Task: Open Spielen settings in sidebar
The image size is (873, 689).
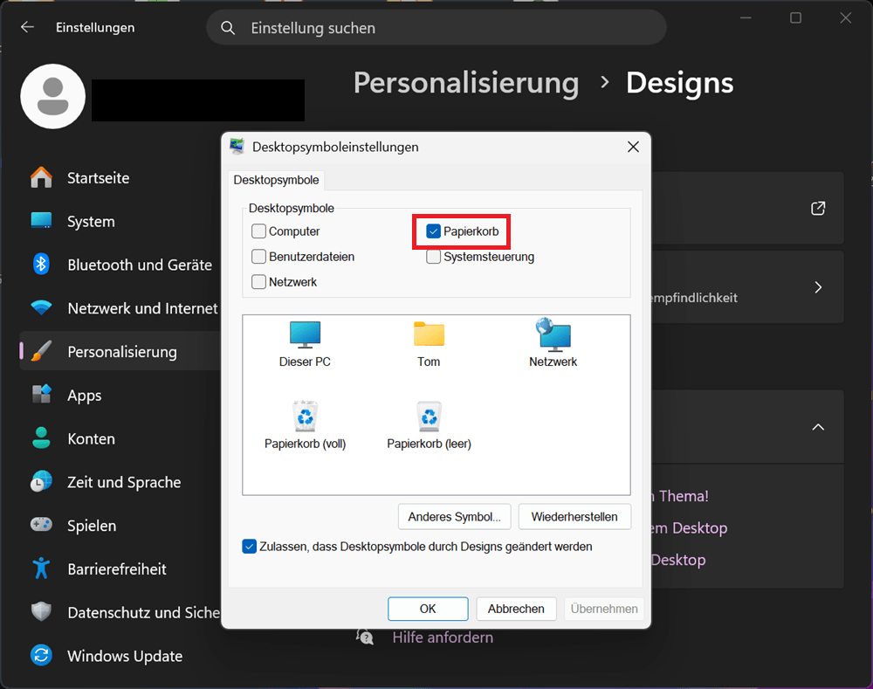Action: 120,526
